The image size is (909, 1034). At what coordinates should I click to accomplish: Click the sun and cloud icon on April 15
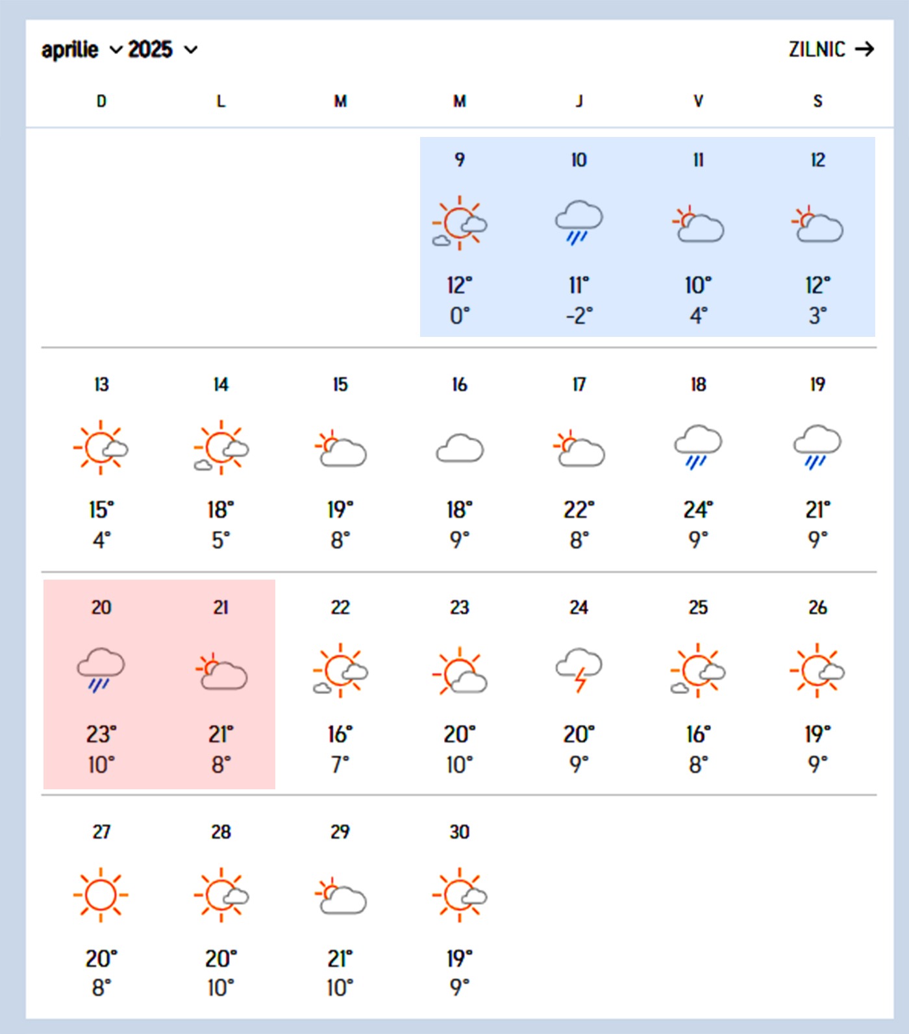[x=340, y=448]
